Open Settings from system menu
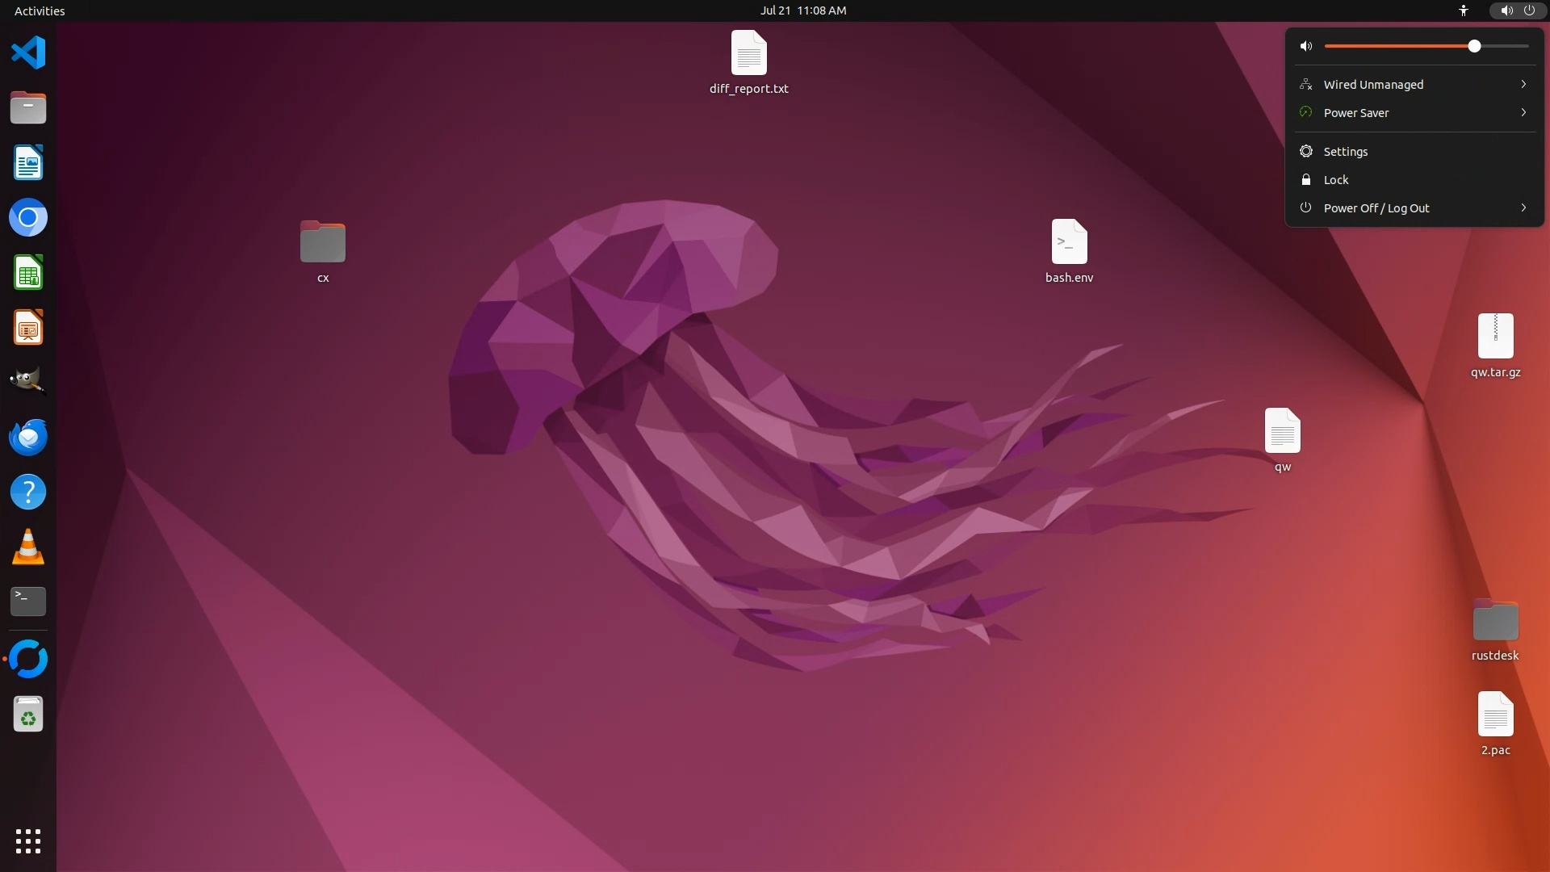 (1346, 152)
